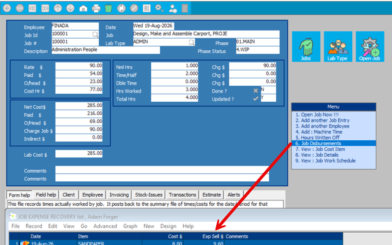Open Help menu in Job Expense Recovery window
392x245 pixels.
[188, 226]
